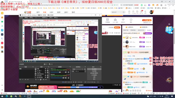
Task: Add a new source in OBS Sources dock
Action: [x=36, y=79]
